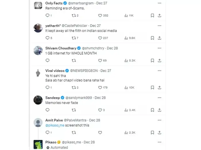Bookmark Only Facts' scams tweet
This screenshot has height=150, width=201.
tap(152, 15)
